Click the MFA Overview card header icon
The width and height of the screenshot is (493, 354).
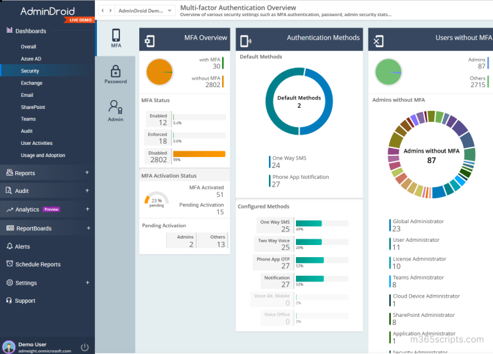tap(150, 41)
